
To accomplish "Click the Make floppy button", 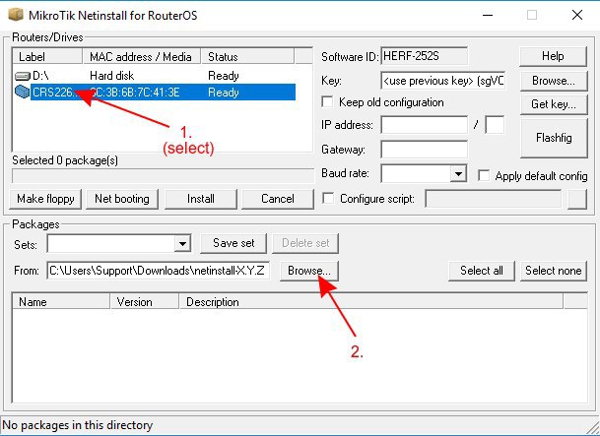I will tap(45, 199).
